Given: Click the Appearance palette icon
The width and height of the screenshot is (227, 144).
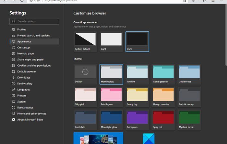Looking at the screenshot, I should 14,41.
